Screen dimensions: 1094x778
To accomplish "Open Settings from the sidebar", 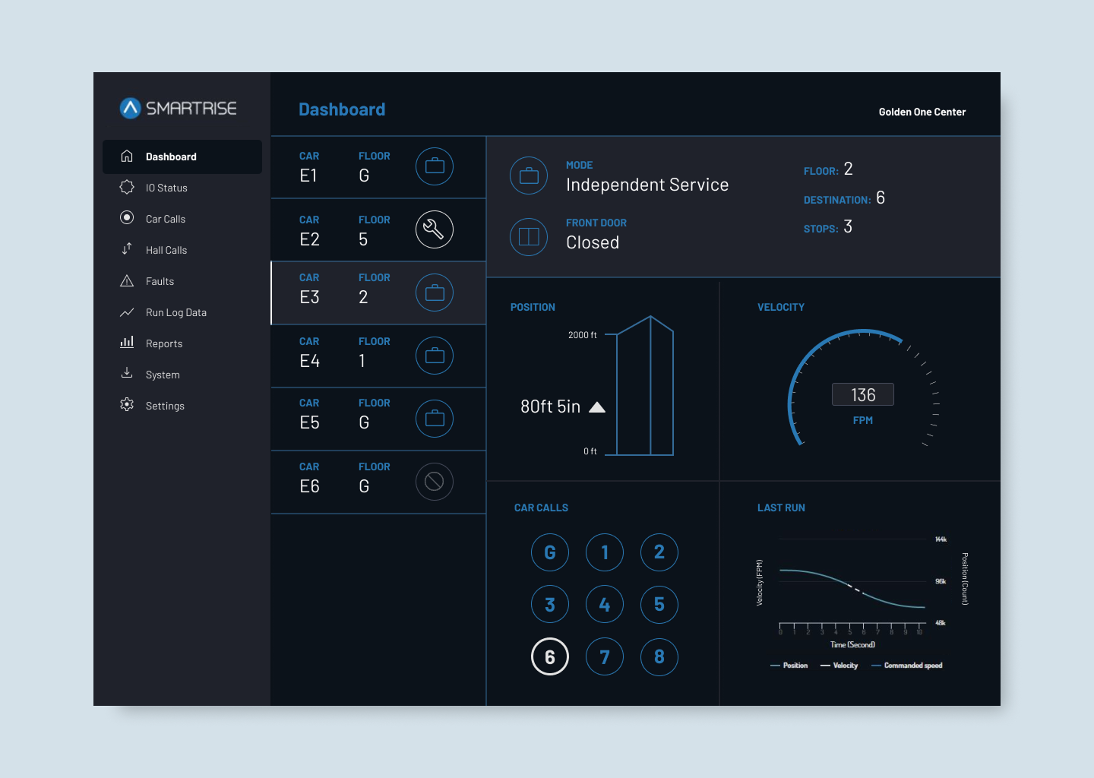I will tap(165, 406).
